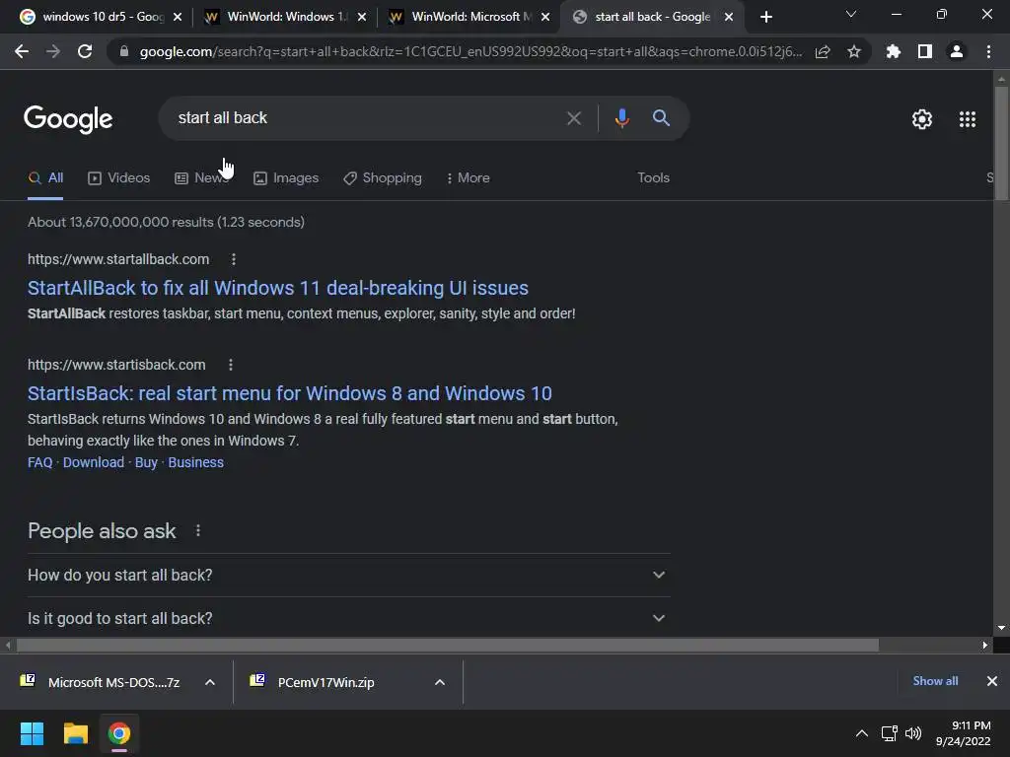Viewport: 1010px width, 757px height.
Task: Open the Business sitelink
Action: pyautogui.click(x=196, y=463)
